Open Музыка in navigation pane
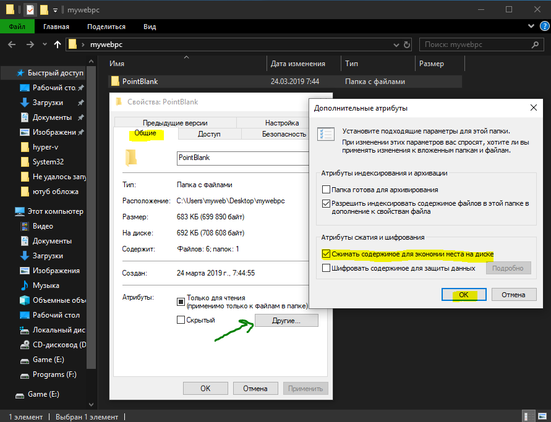This screenshot has width=551, height=422. [x=46, y=285]
